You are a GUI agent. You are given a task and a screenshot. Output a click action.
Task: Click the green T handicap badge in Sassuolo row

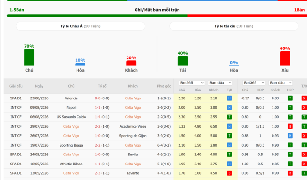point(290,117)
